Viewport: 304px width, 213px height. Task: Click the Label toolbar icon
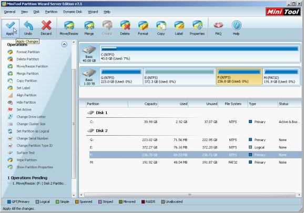click(179, 28)
